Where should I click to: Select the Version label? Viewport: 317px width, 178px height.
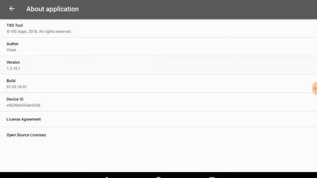13,62
